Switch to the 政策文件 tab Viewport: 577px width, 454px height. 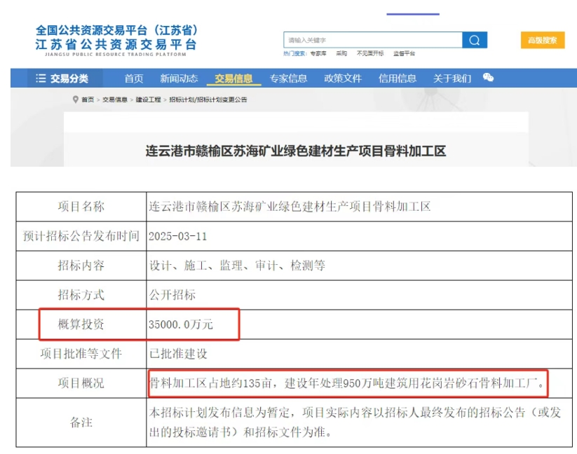343,78
